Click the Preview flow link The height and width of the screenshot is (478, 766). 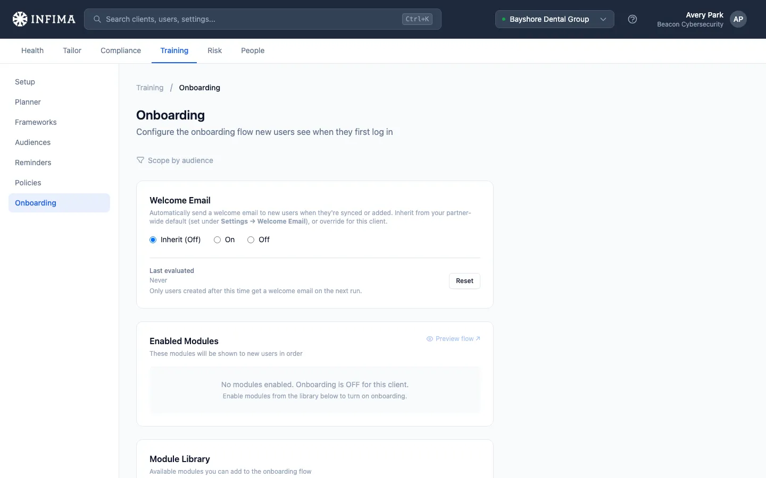(453, 339)
